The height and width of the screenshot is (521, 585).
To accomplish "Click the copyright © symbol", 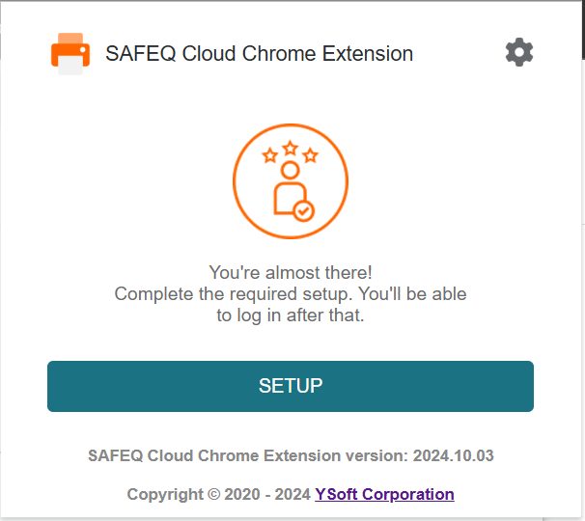I will click(x=213, y=494).
